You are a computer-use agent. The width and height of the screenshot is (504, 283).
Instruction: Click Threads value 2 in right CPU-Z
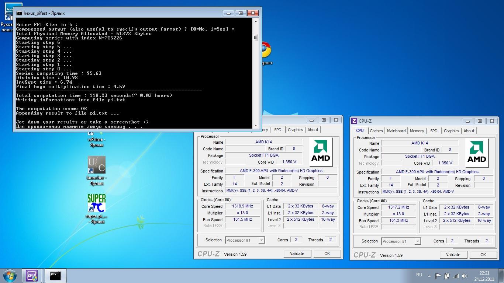click(487, 241)
